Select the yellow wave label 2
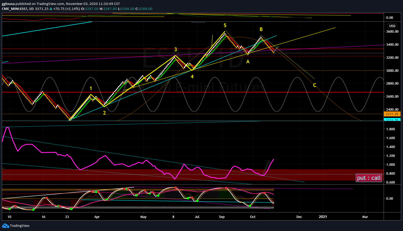The width and height of the screenshot is (403, 231). (104, 113)
